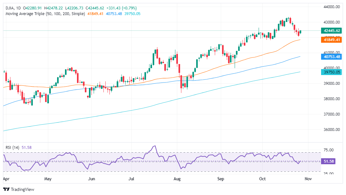Viewport: 346px width, 195px height.
Task: Click the TradingView logo icon
Action: click(6, 189)
